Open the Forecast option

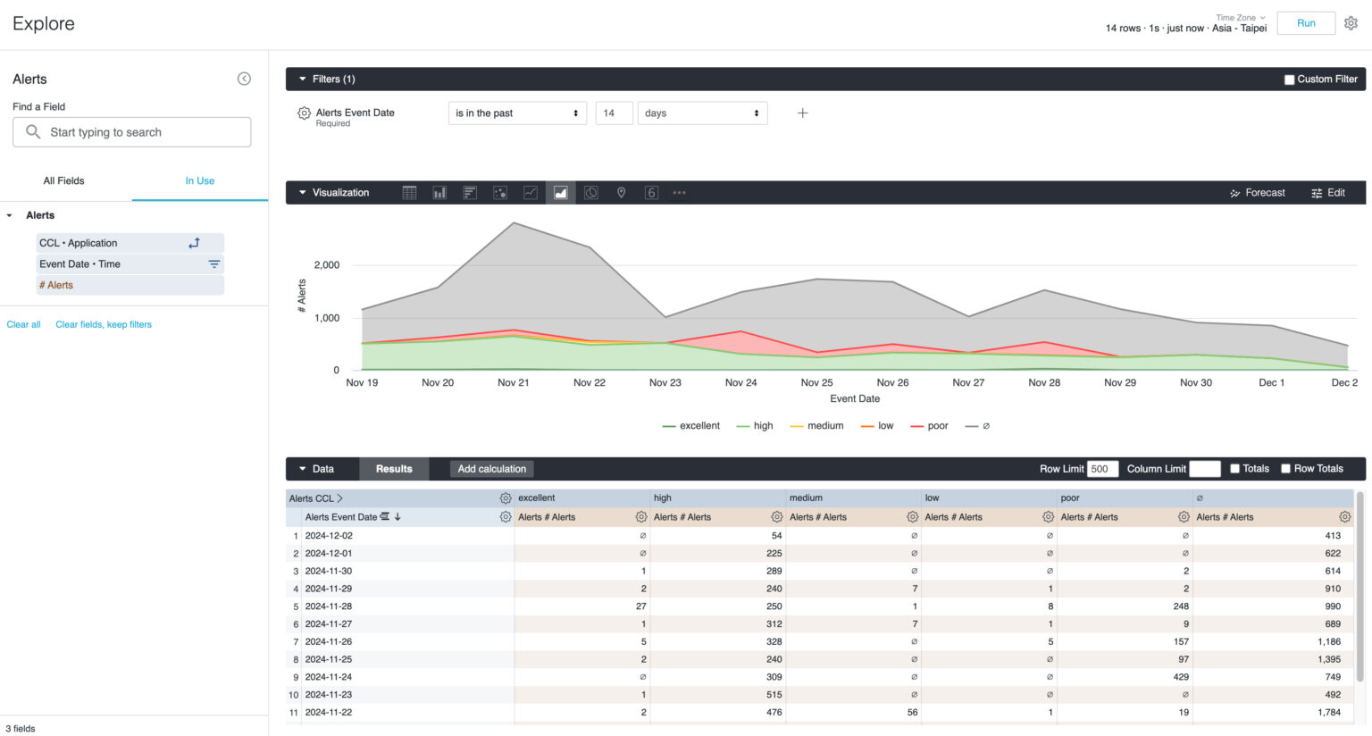[1257, 193]
